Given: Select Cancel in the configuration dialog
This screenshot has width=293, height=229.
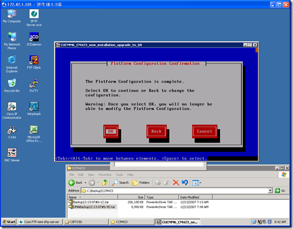Looking at the screenshot, I should click(205, 131).
